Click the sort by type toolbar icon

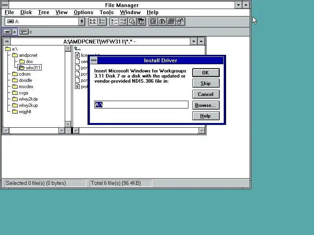pyautogui.click(x=123, y=22)
